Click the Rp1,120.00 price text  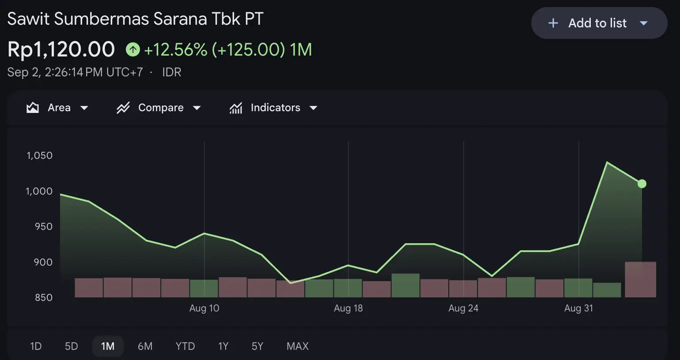coord(61,49)
